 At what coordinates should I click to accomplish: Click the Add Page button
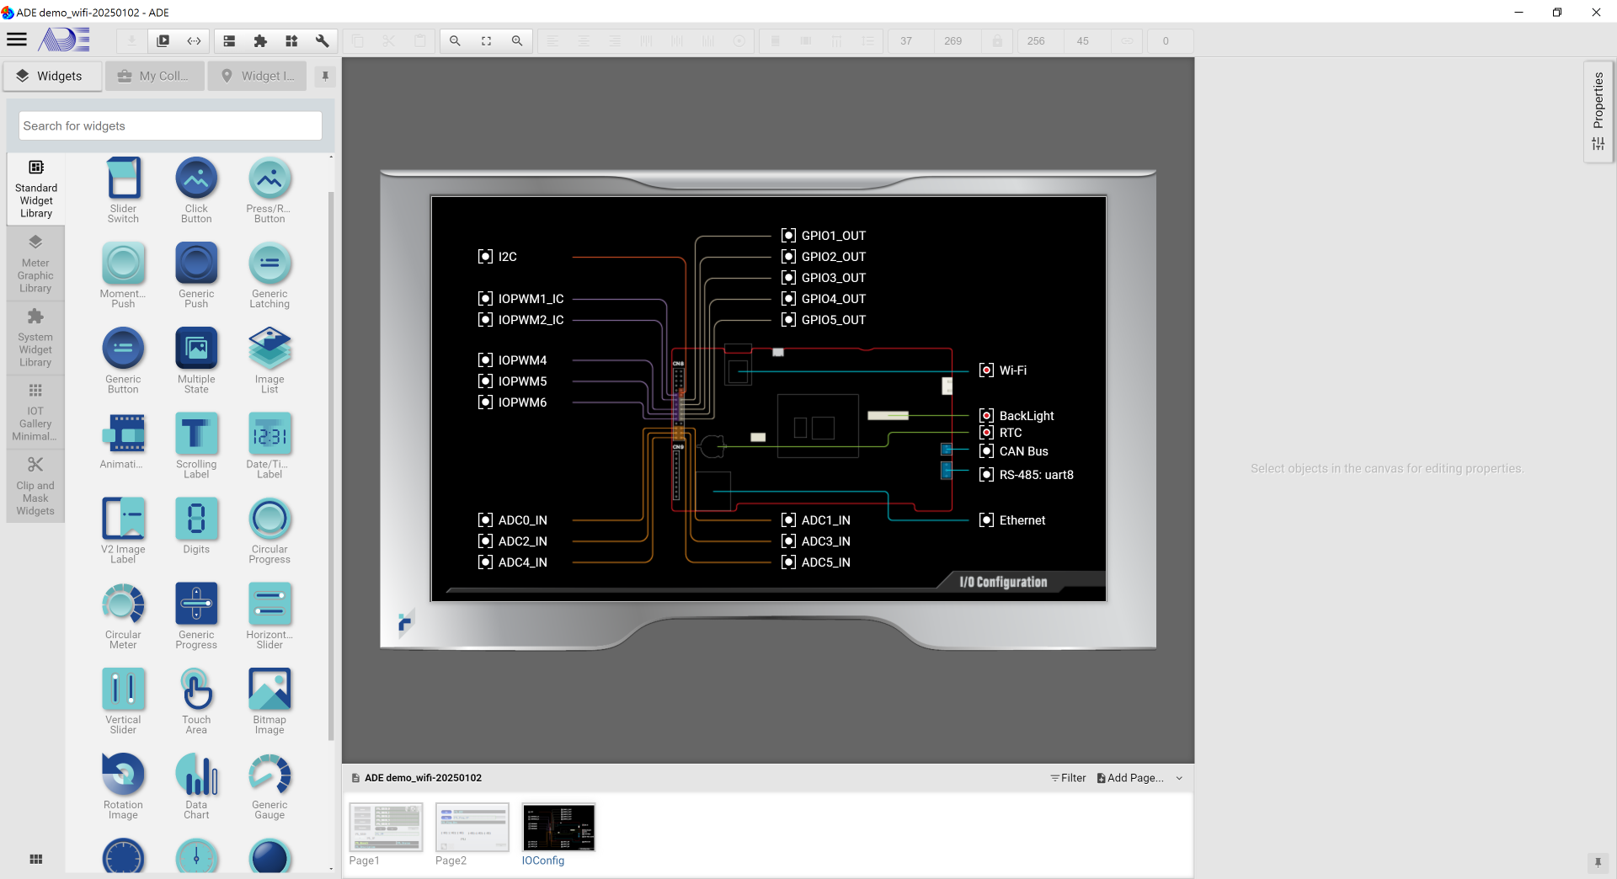(x=1129, y=778)
